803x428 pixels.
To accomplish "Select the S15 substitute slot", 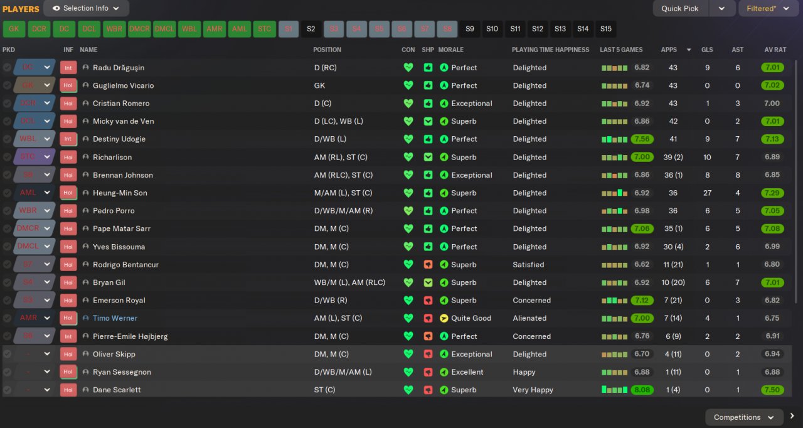I will (606, 29).
